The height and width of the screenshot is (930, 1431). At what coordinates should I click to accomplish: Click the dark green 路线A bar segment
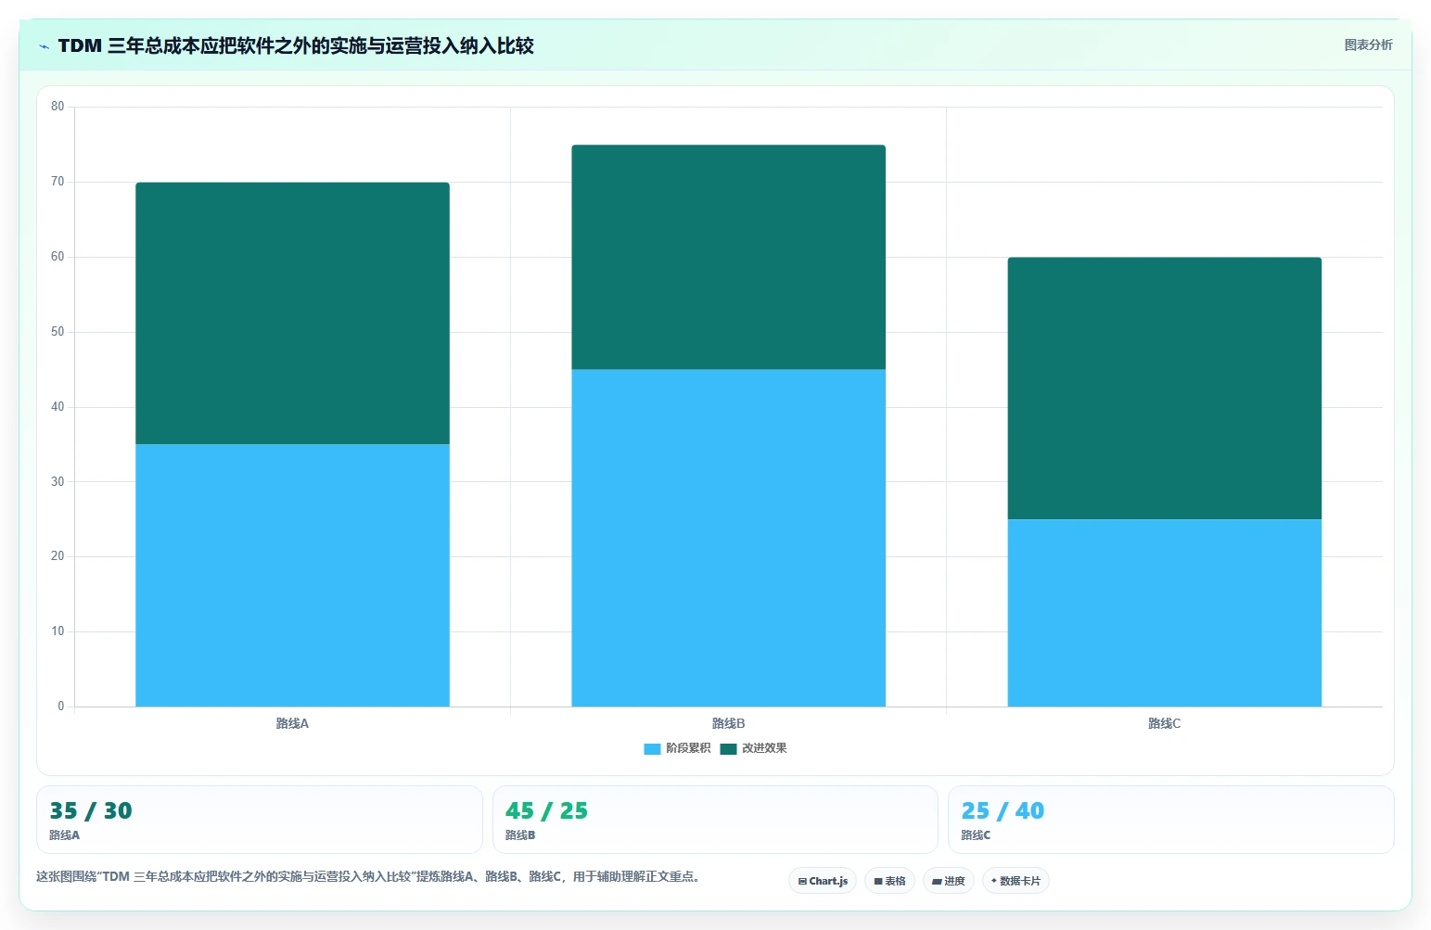292,313
